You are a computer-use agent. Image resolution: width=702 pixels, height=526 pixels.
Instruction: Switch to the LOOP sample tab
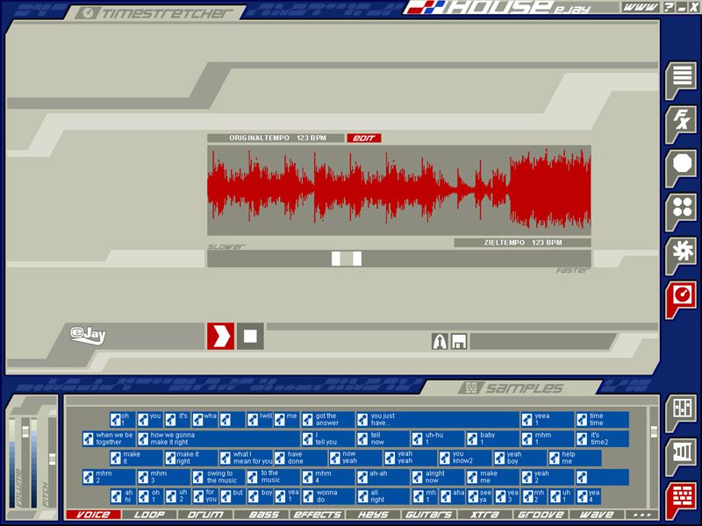(x=149, y=515)
